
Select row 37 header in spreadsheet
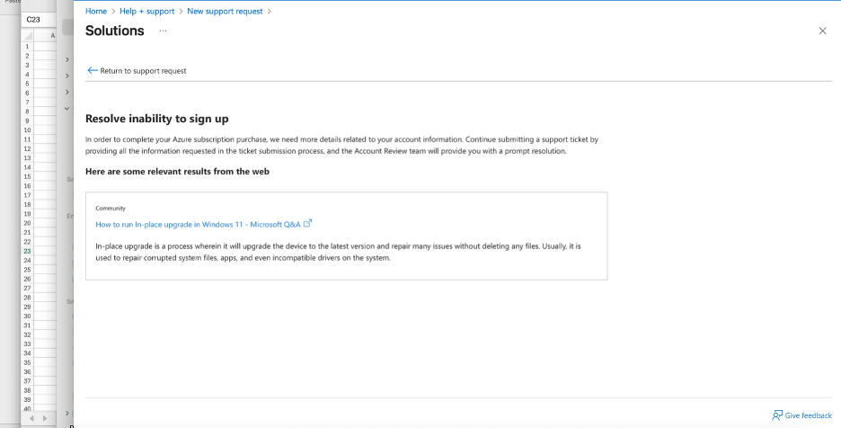pyautogui.click(x=27, y=381)
